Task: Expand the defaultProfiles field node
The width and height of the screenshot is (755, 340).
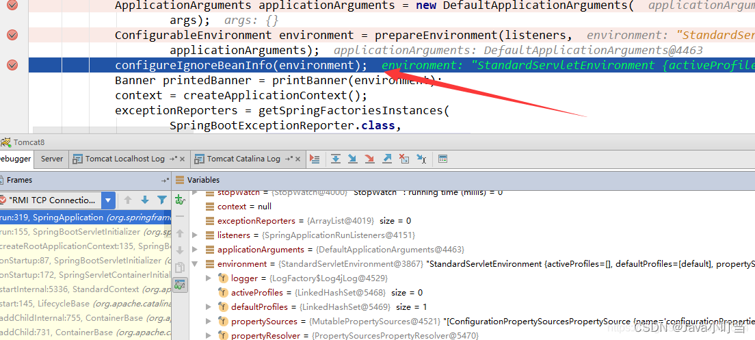Action: tap(209, 306)
